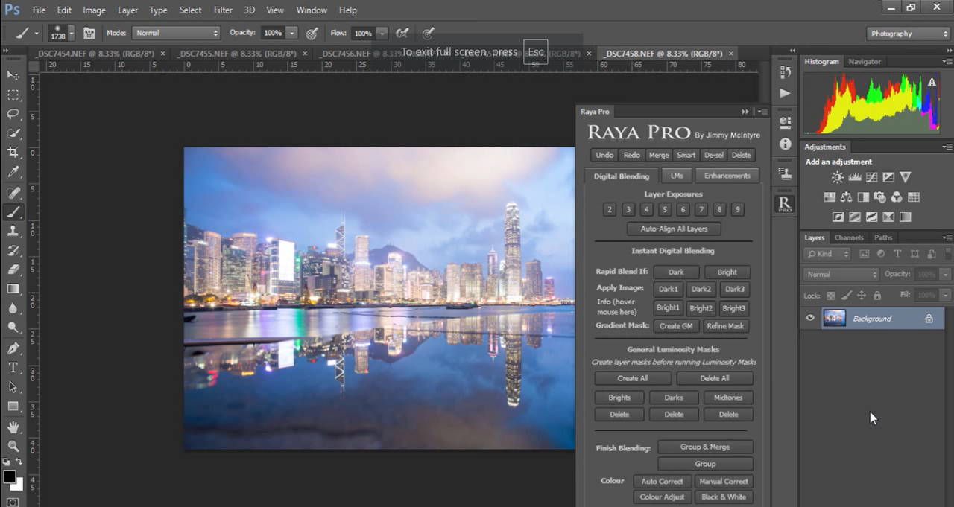This screenshot has width=954, height=507.
Task: Collapse the Raya Pro panel arrows
Action: [x=745, y=112]
